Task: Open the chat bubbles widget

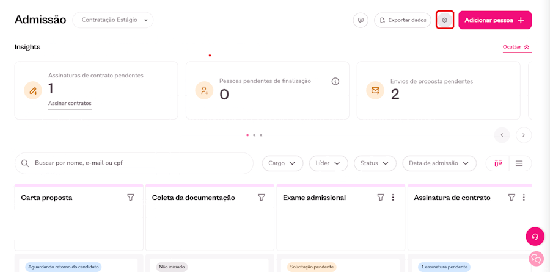Action: [x=536, y=259]
